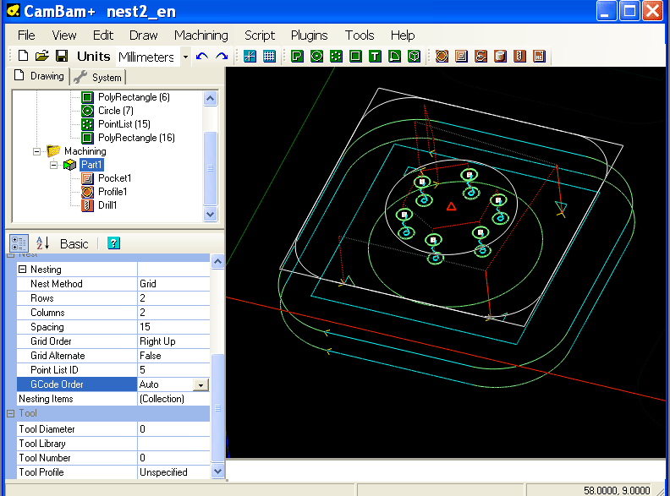Select the Circle drawing tool

[x=316, y=57]
